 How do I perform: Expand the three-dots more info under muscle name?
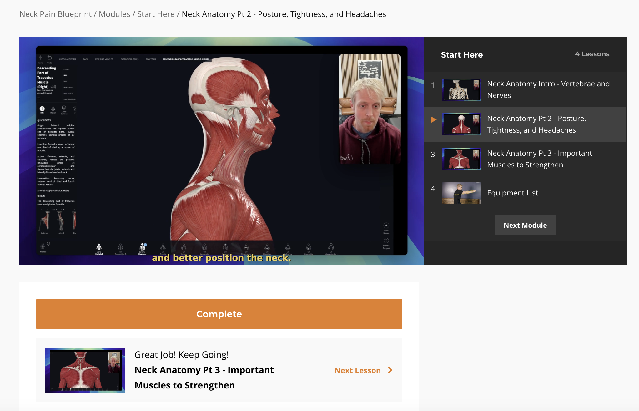point(38,98)
